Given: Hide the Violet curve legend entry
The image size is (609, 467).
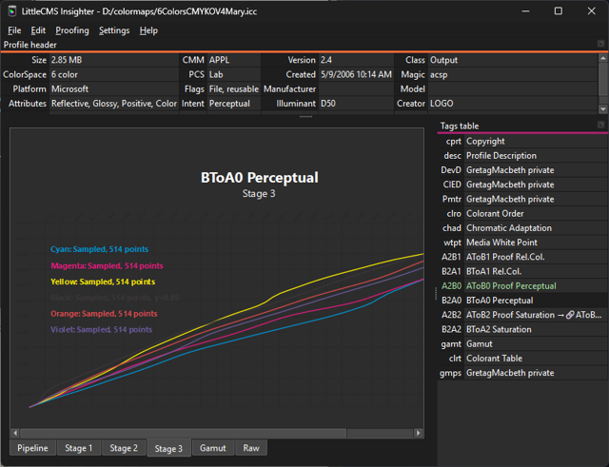Looking at the screenshot, I should 101,330.
